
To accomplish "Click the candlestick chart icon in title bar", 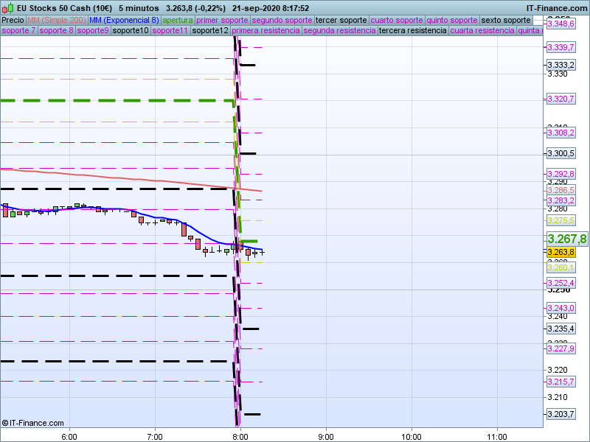I will click(x=7, y=7).
